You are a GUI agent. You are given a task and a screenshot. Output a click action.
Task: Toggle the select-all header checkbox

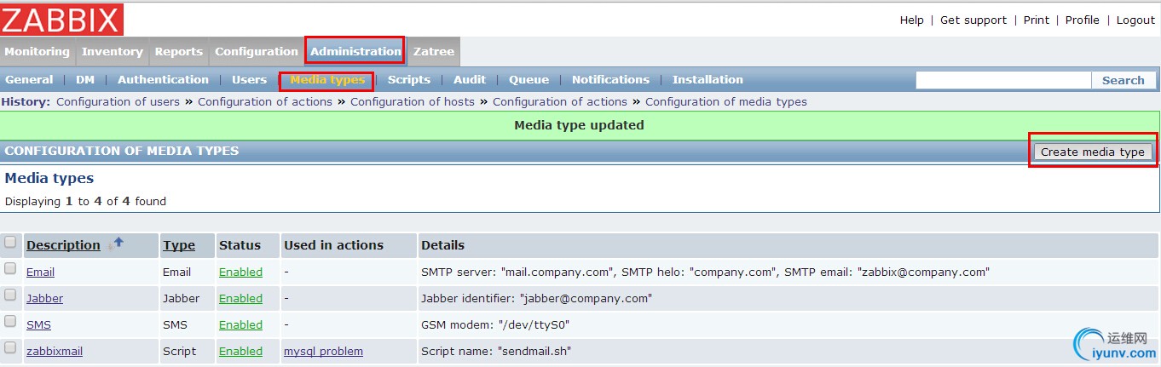click(10, 243)
